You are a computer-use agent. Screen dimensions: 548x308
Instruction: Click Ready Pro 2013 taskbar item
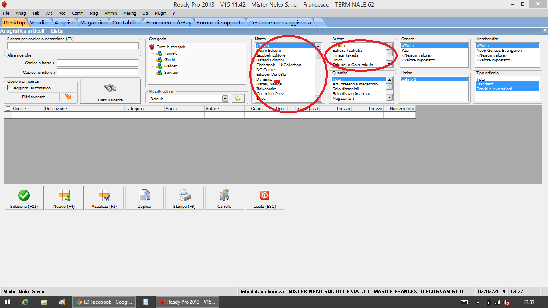187,302
